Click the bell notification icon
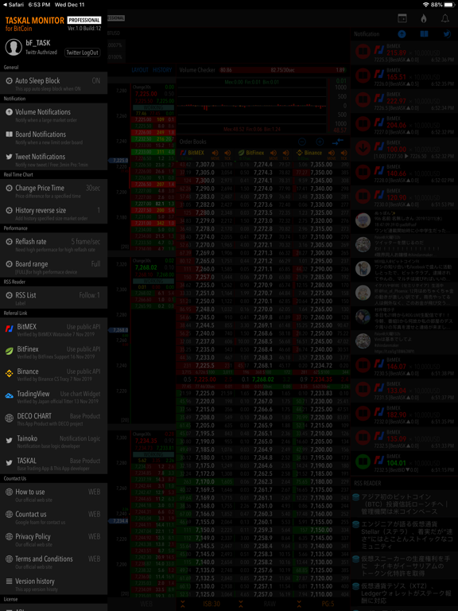The height and width of the screenshot is (611, 458). 444,18
